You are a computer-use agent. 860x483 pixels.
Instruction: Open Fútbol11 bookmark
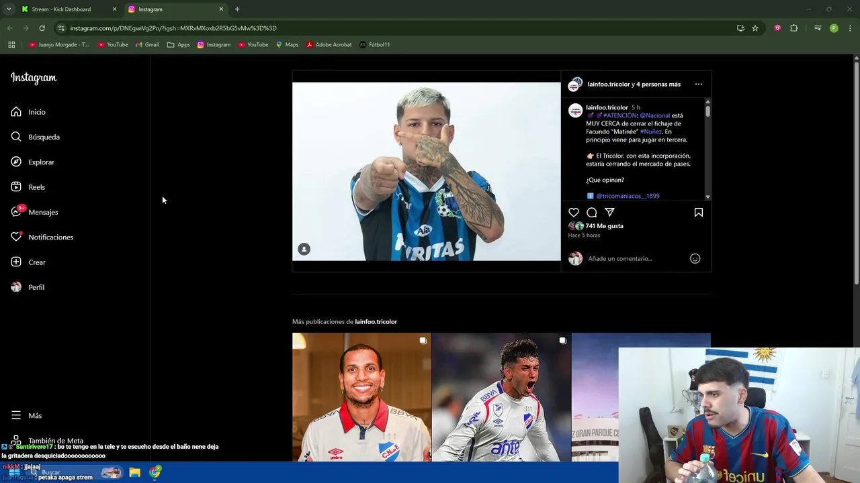click(x=375, y=45)
